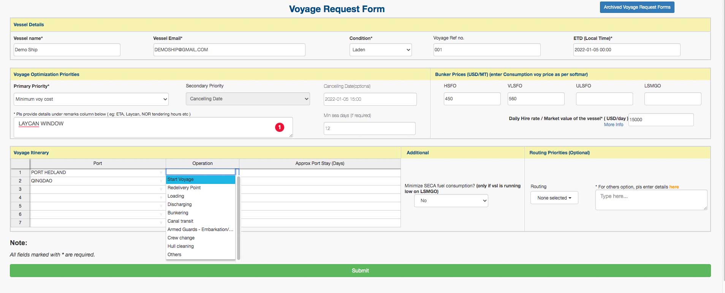Select the QINGDAO port cell
Viewport: 725px width, 293px height.
coord(97,181)
